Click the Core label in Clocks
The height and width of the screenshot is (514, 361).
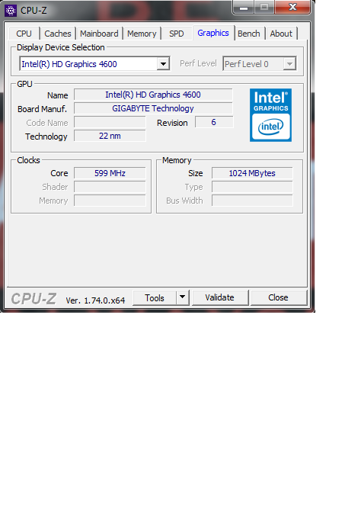pyautogui.click(x=59, y=173)
